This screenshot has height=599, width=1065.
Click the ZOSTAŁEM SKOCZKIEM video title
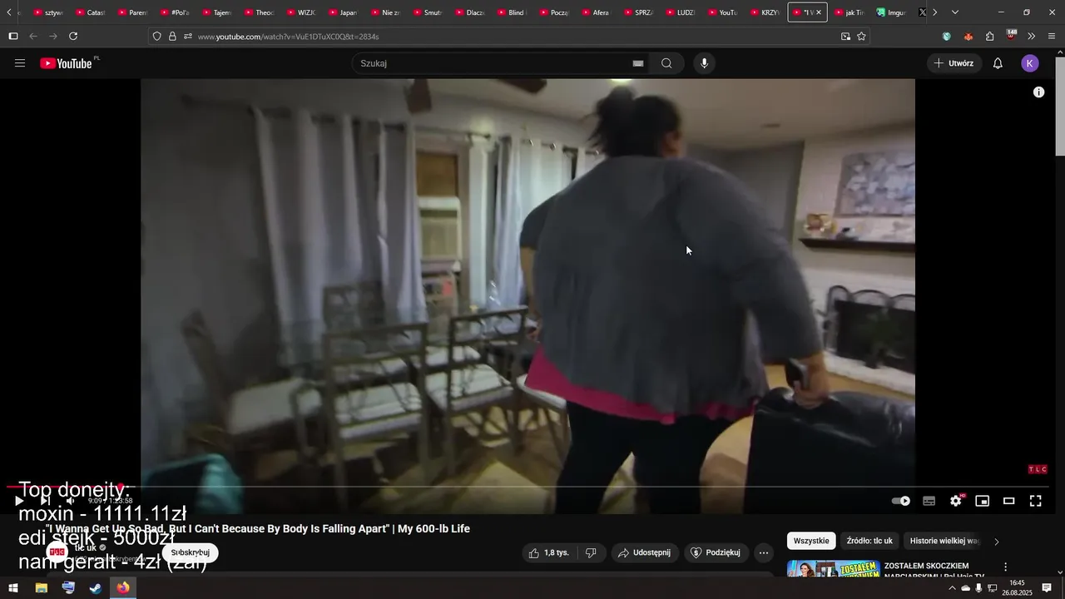coord(934,571)
